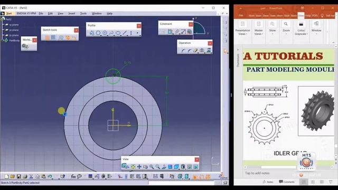The width and height of the screenshot is (338, 190).
Task: Open Constraints Defined in Dialog Box icon
Action: tap(164, 32)
